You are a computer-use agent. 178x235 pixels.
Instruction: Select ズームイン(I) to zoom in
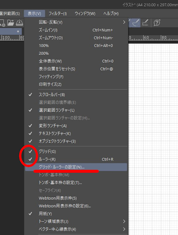pyautogui.click(x=76, y=30)
